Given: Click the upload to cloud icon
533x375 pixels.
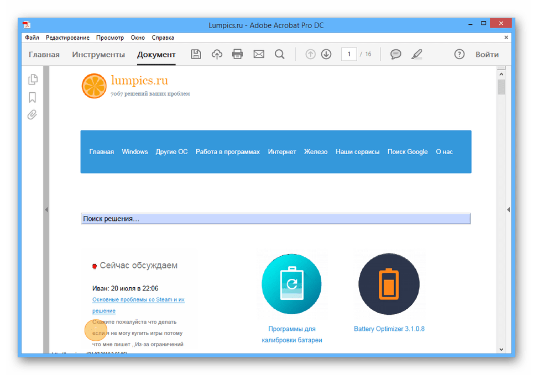Looking at the screenshot, I should [217, 54].
